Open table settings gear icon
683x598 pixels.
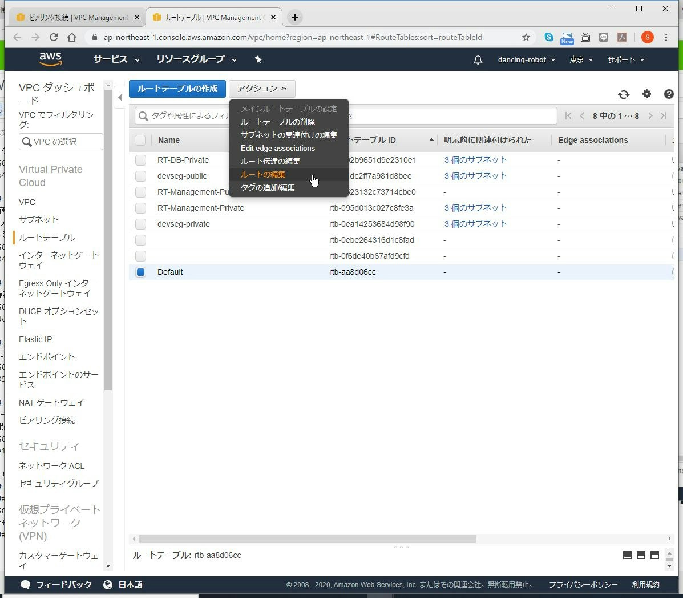coord(647,94)
